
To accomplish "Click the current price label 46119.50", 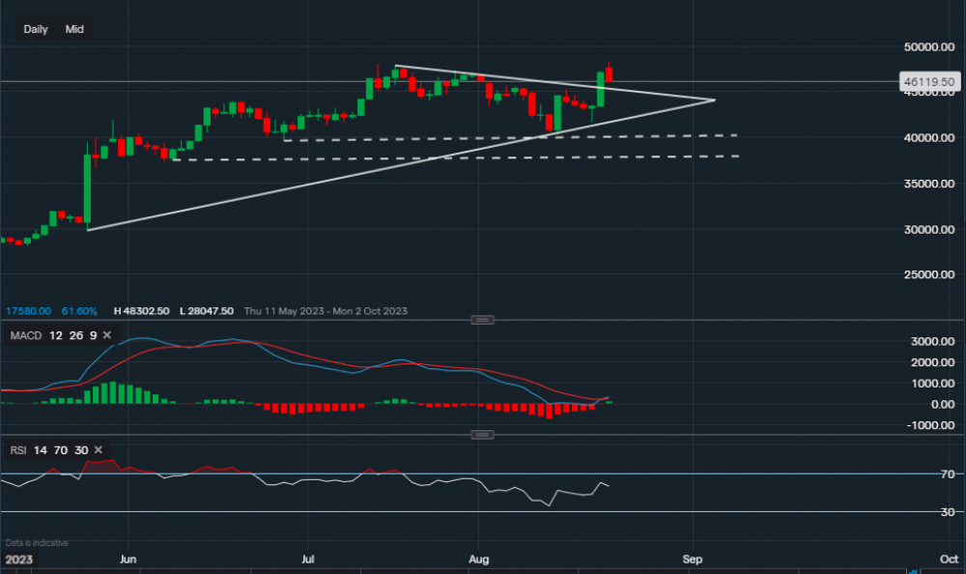I will [930, 82].
